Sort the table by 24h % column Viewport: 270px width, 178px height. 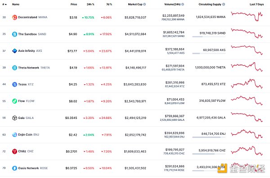pos(90,5)
